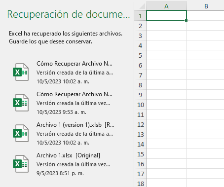Click Versión creada de la última a... under Archivo 1 (version 1).xlsb

click(75, 134)
